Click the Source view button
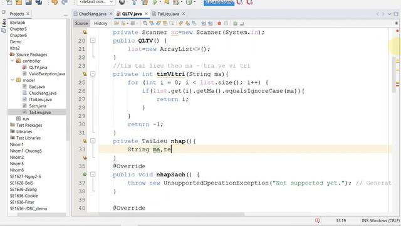This screenshot has height=226, width=401. [x=81, y=23]
